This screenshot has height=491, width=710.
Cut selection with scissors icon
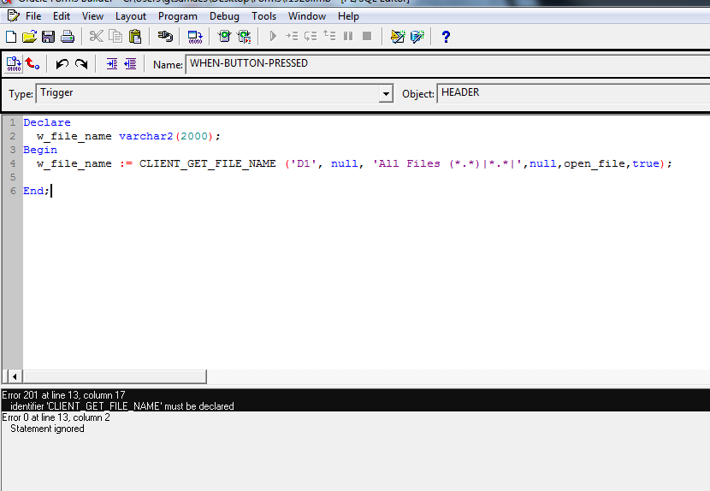tap(96, 36)
